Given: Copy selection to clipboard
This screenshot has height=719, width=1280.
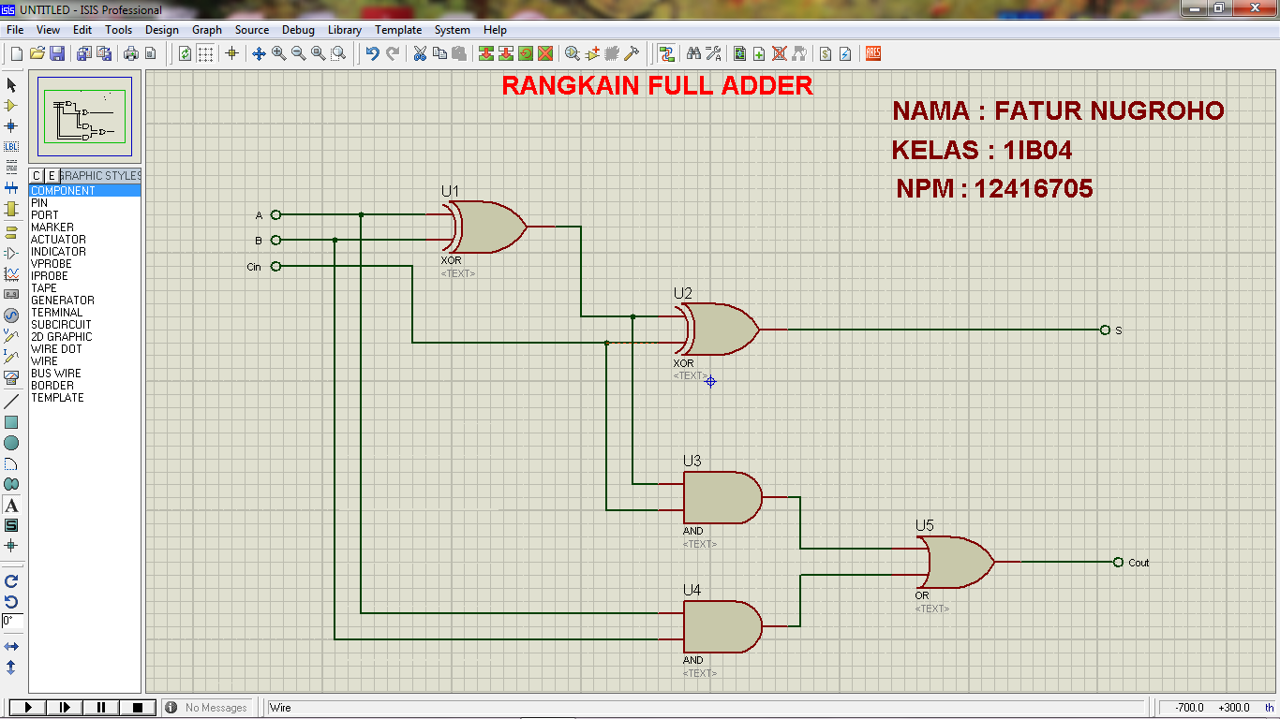Looking at the screenshot, I should tap(439, 53).
